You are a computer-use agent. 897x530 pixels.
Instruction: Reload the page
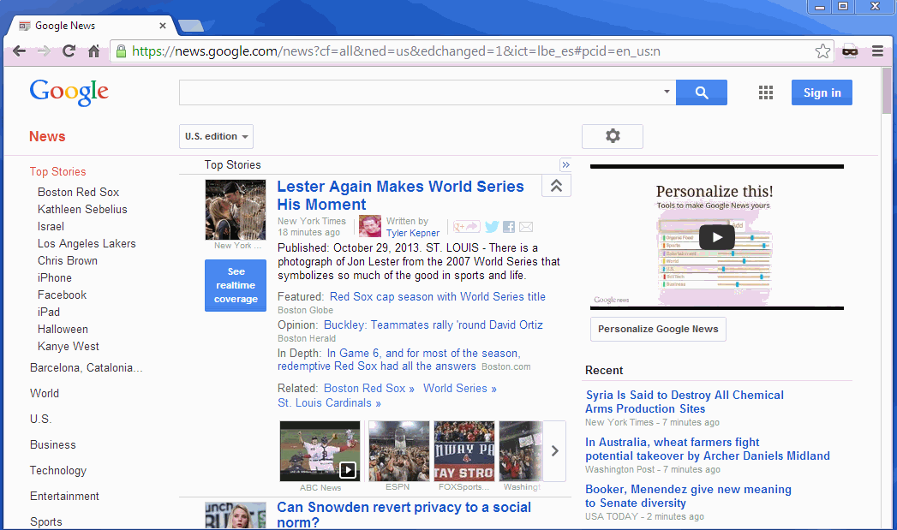pyautogui.click(x=68, y=51)
